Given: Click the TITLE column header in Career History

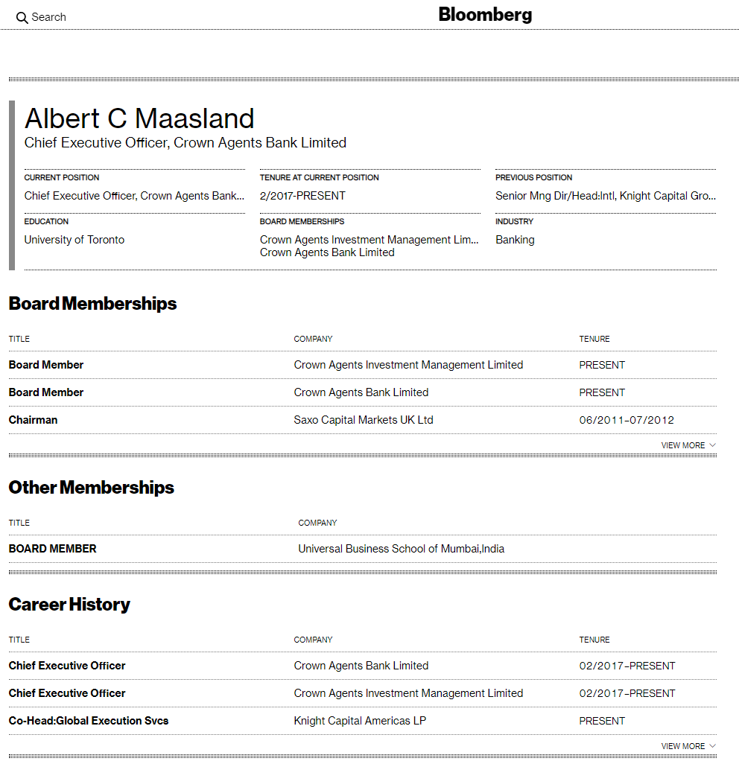Looking at the screenshot, I should pos(19,640).
